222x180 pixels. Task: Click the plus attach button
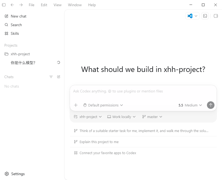(x=76, y=105)
